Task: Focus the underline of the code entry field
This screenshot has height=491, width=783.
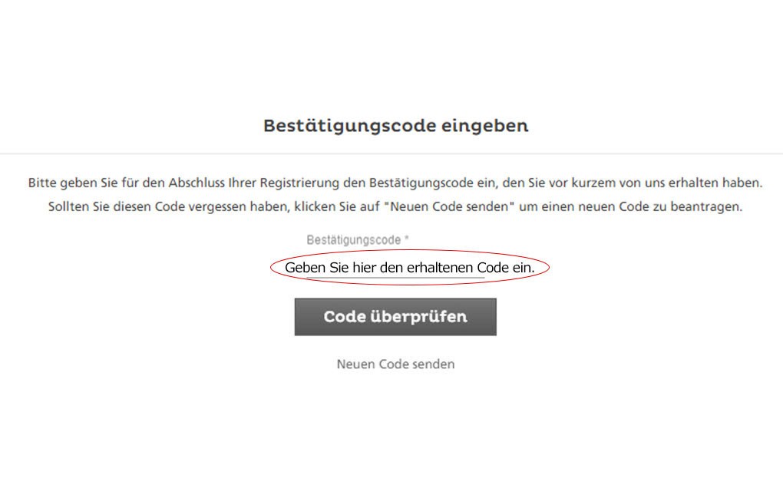Action: coord(395,278)
